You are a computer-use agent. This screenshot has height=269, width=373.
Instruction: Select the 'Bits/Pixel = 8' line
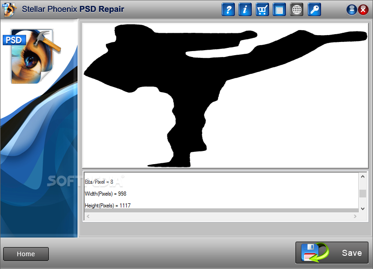point(99,182)
